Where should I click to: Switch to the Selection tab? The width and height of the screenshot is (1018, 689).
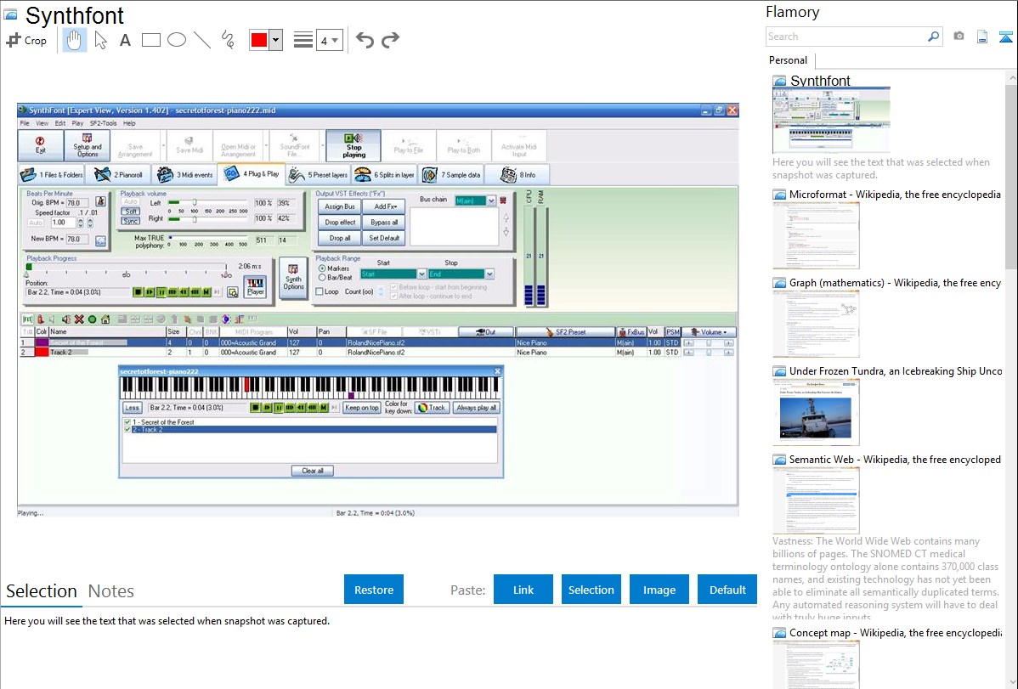click(42, 591)
